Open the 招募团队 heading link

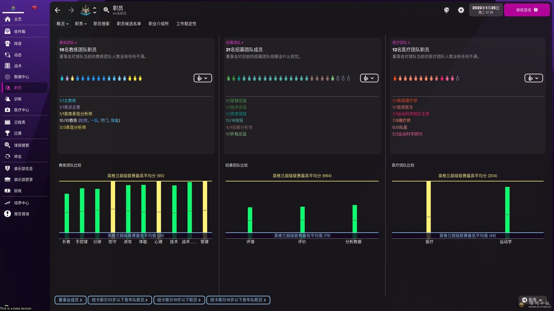pyautogui.click(x=235, y=43)
